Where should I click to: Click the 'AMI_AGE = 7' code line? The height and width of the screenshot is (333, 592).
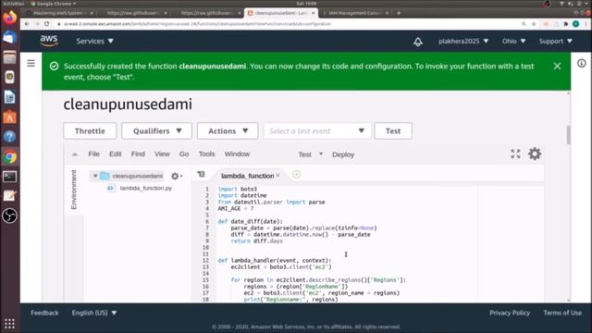click(x=236, y=208)
